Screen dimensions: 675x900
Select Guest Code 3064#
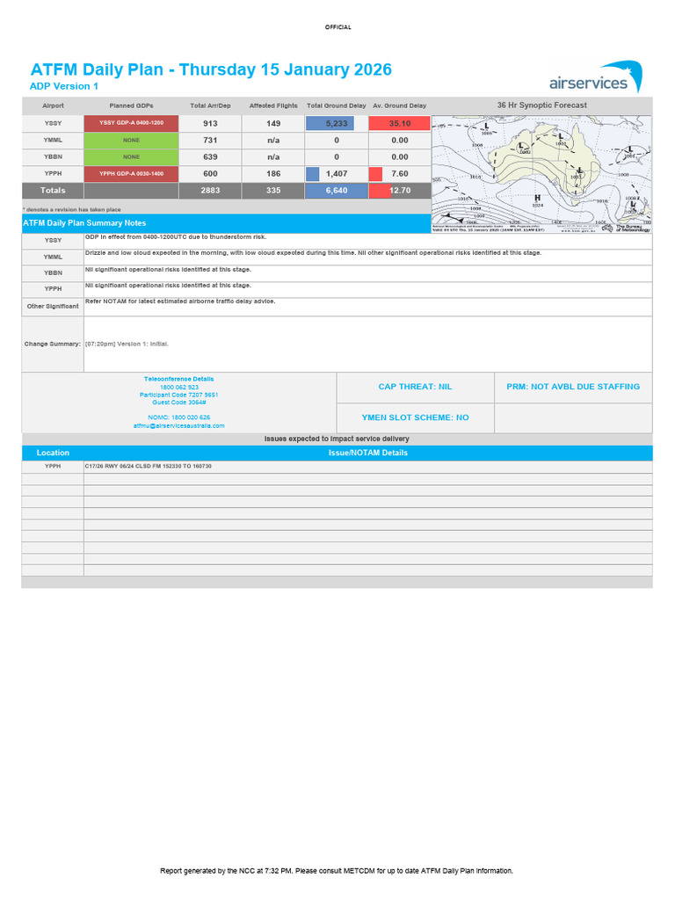pos(179,403)
